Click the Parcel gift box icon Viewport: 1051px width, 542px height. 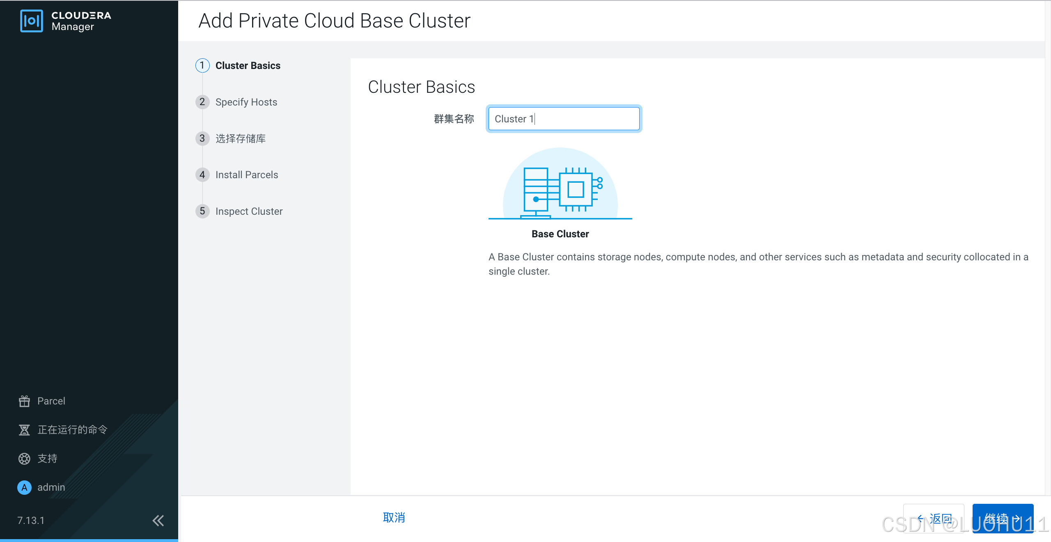(24, 401)
